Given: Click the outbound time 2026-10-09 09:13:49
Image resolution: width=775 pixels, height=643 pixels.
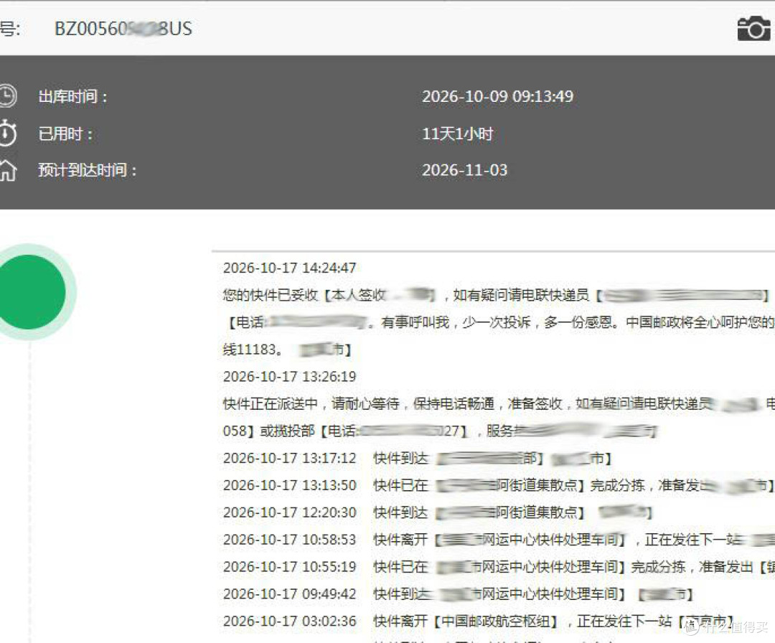Looking at the screenshot, I should tap(497, 96).
